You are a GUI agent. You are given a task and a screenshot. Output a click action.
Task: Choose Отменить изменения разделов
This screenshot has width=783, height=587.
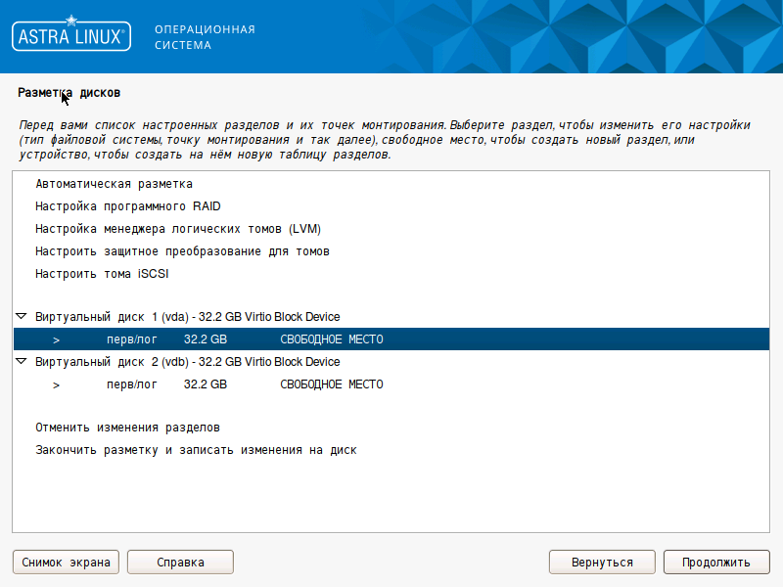(127, 428)
